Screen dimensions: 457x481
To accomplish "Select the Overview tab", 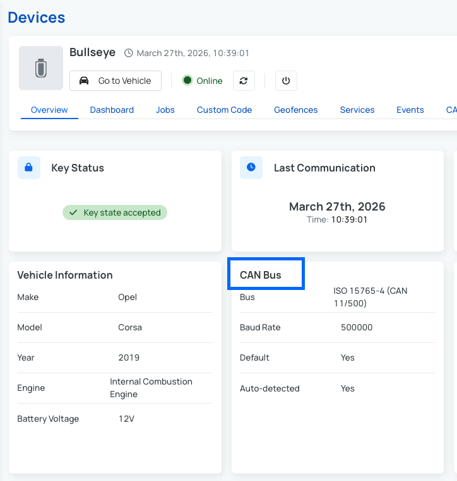I will (49, 110).
